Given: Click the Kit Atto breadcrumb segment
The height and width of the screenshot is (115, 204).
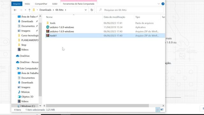Looking at the screenshot, I should [x=60, y=10].
